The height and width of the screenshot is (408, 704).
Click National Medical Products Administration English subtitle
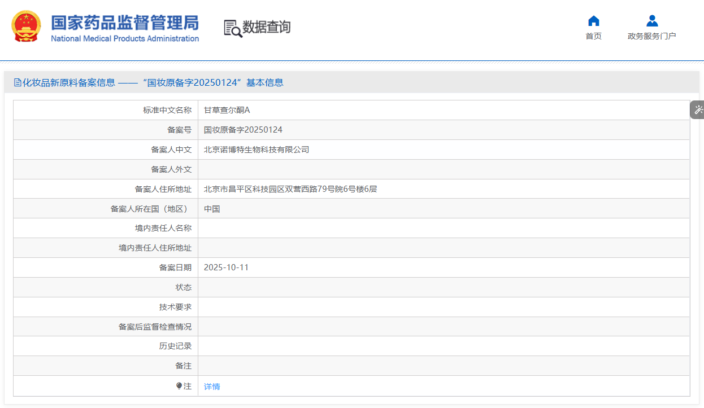coord(125,39)
